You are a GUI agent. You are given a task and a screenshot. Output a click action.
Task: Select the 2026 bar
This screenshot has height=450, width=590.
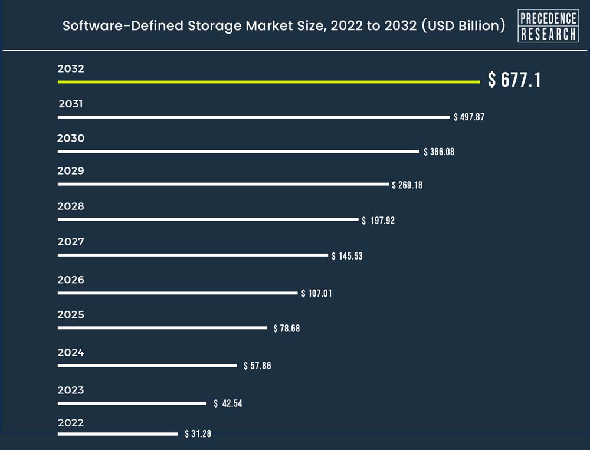[178, 293]
